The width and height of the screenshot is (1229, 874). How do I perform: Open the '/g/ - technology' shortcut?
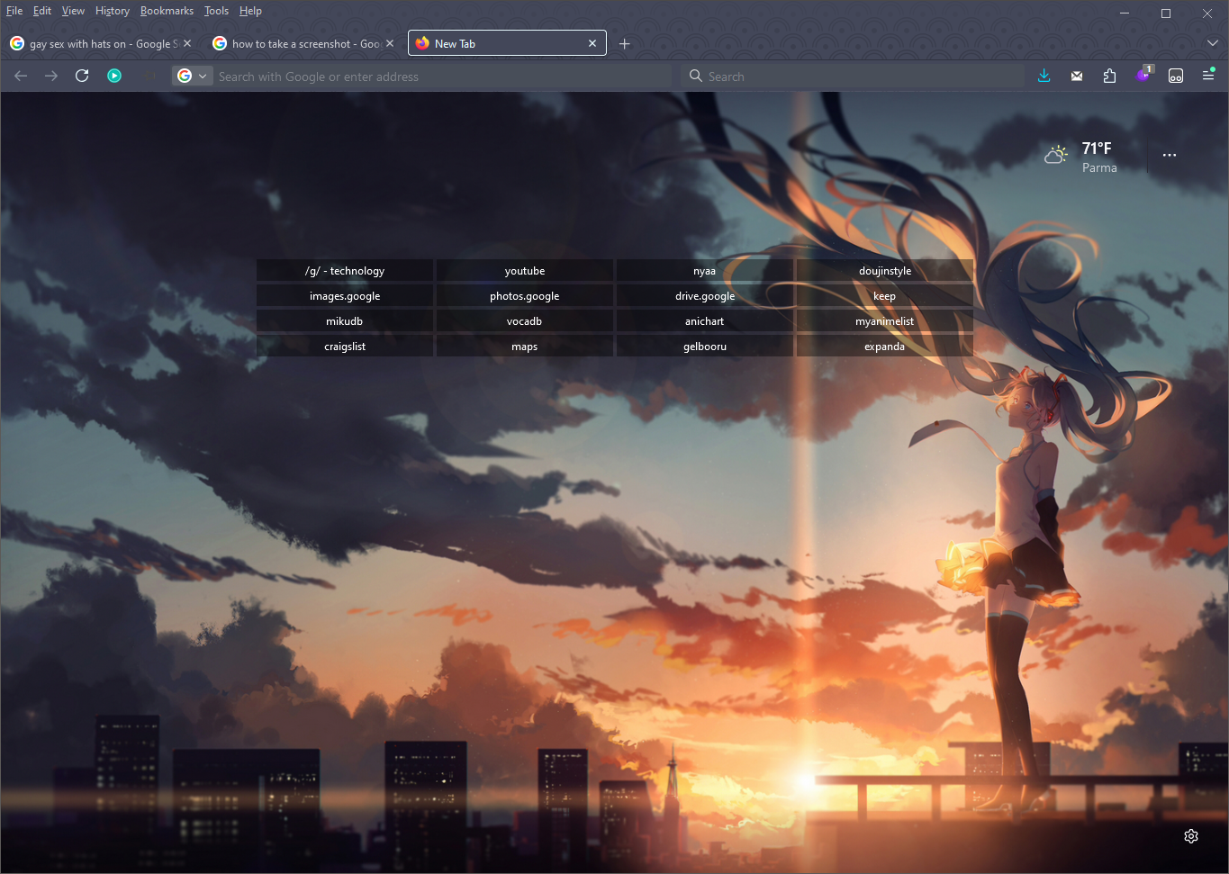[x=345, y=271]
